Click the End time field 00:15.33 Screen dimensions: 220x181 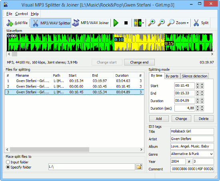coord(184,93)
